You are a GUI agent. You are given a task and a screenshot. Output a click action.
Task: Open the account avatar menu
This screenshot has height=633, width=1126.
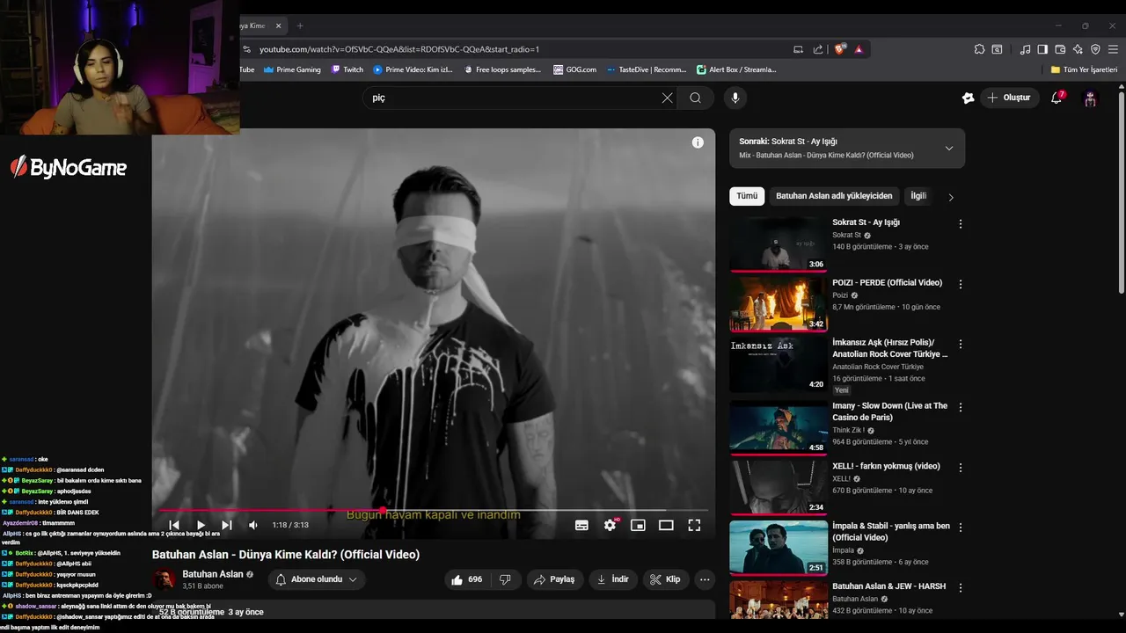[x=1090, y=98]
